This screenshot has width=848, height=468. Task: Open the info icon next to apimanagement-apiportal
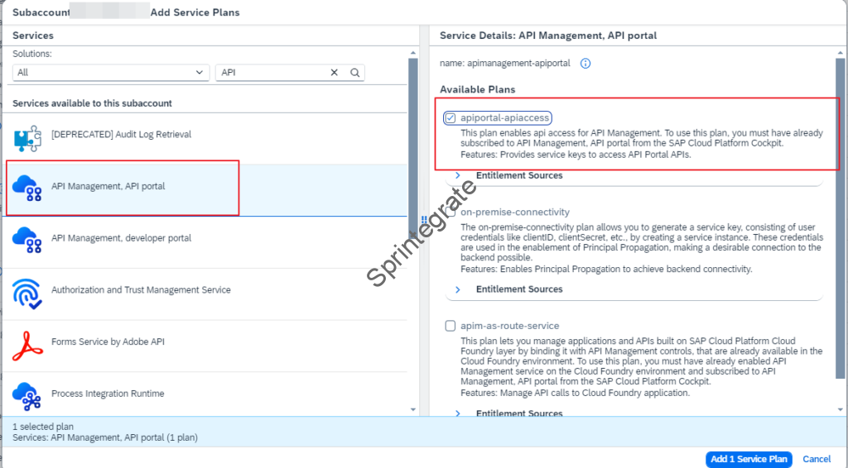585,64
